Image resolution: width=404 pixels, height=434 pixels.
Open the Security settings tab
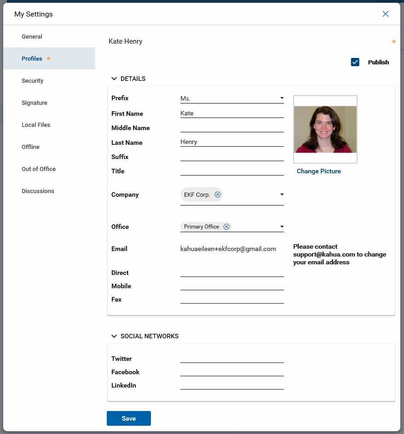click(32, 80)
